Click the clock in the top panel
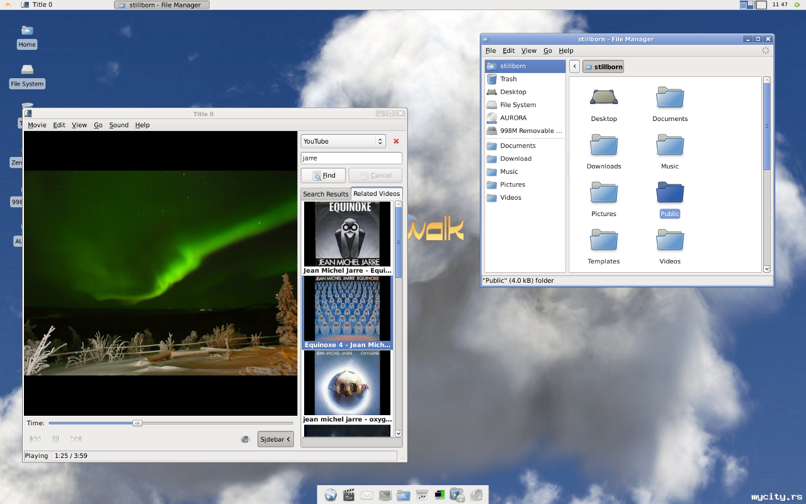 tap(780, 5)
